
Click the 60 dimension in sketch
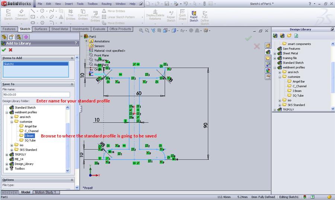pyautogui.click(x=139, y=93)
